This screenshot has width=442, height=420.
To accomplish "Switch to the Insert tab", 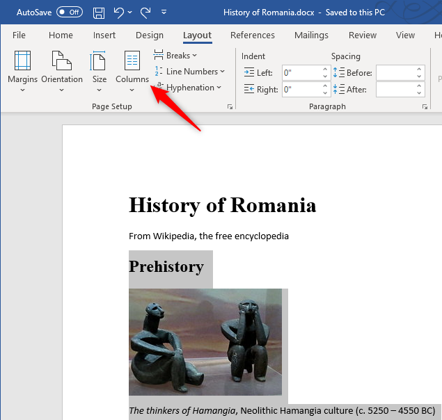I will 104,35.
